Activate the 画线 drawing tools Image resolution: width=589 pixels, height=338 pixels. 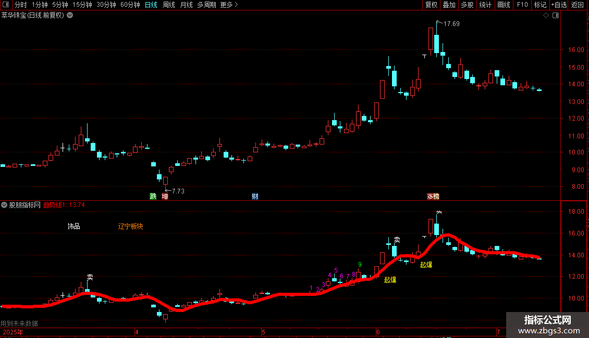[x=504, y=5]
